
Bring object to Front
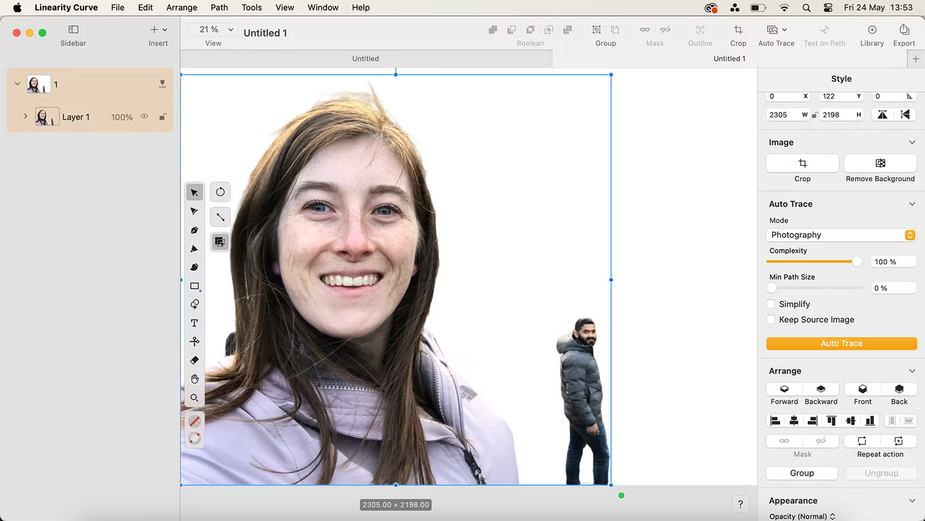(x=863, y=389)
